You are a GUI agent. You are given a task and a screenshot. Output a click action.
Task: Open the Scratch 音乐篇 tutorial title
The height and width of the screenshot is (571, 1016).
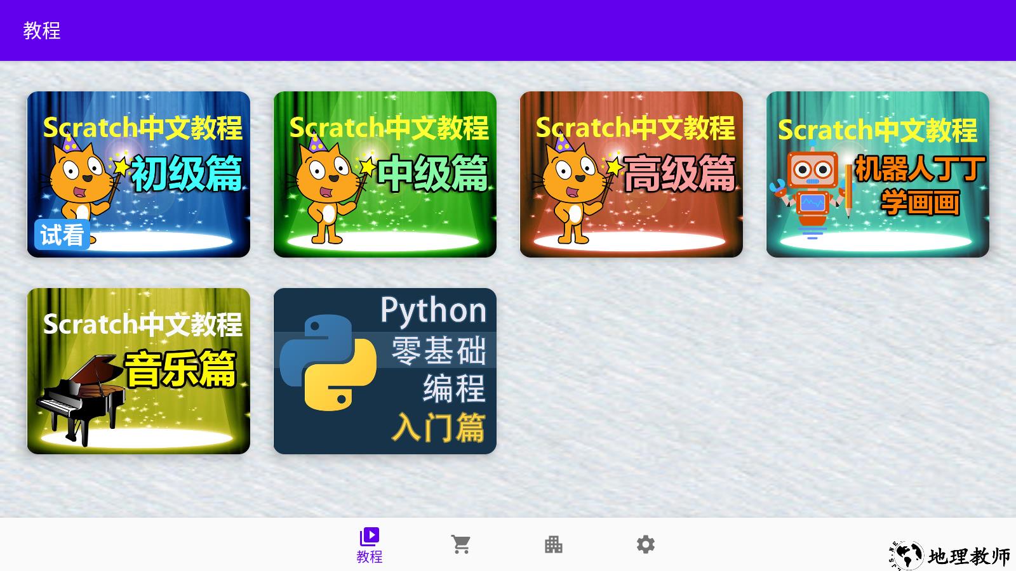(180, 369)
